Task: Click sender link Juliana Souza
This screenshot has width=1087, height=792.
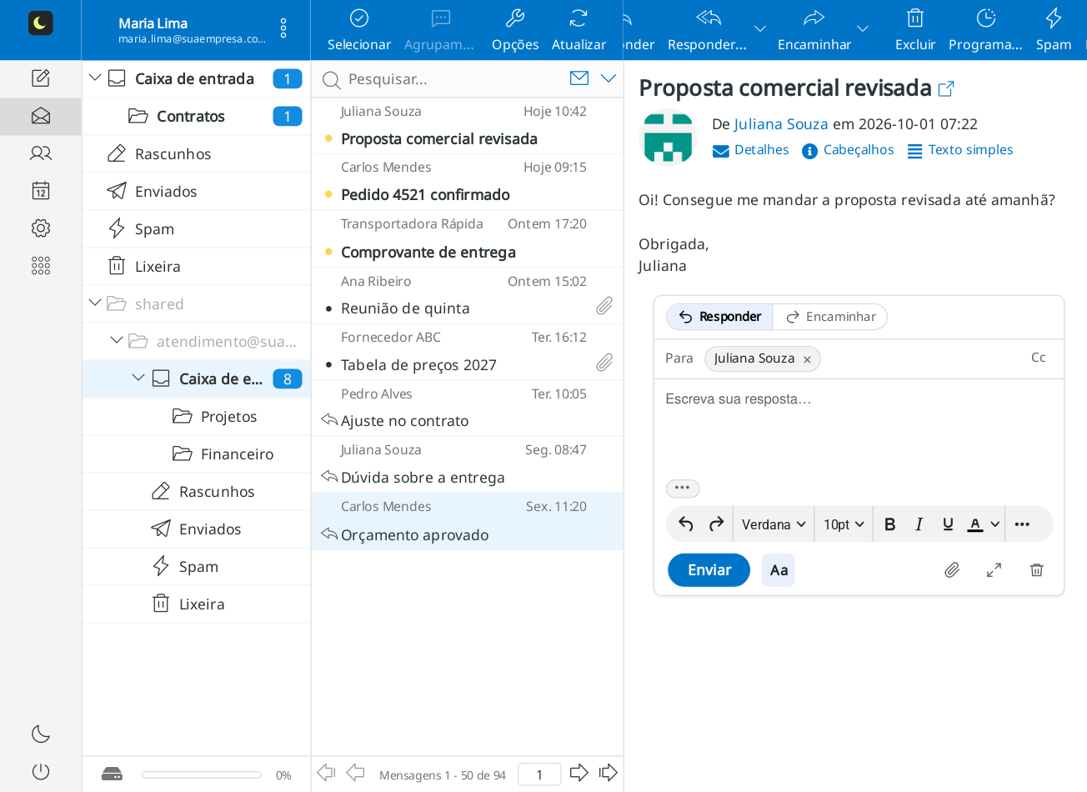Action: pyautogui.click(x=781, y=124)
